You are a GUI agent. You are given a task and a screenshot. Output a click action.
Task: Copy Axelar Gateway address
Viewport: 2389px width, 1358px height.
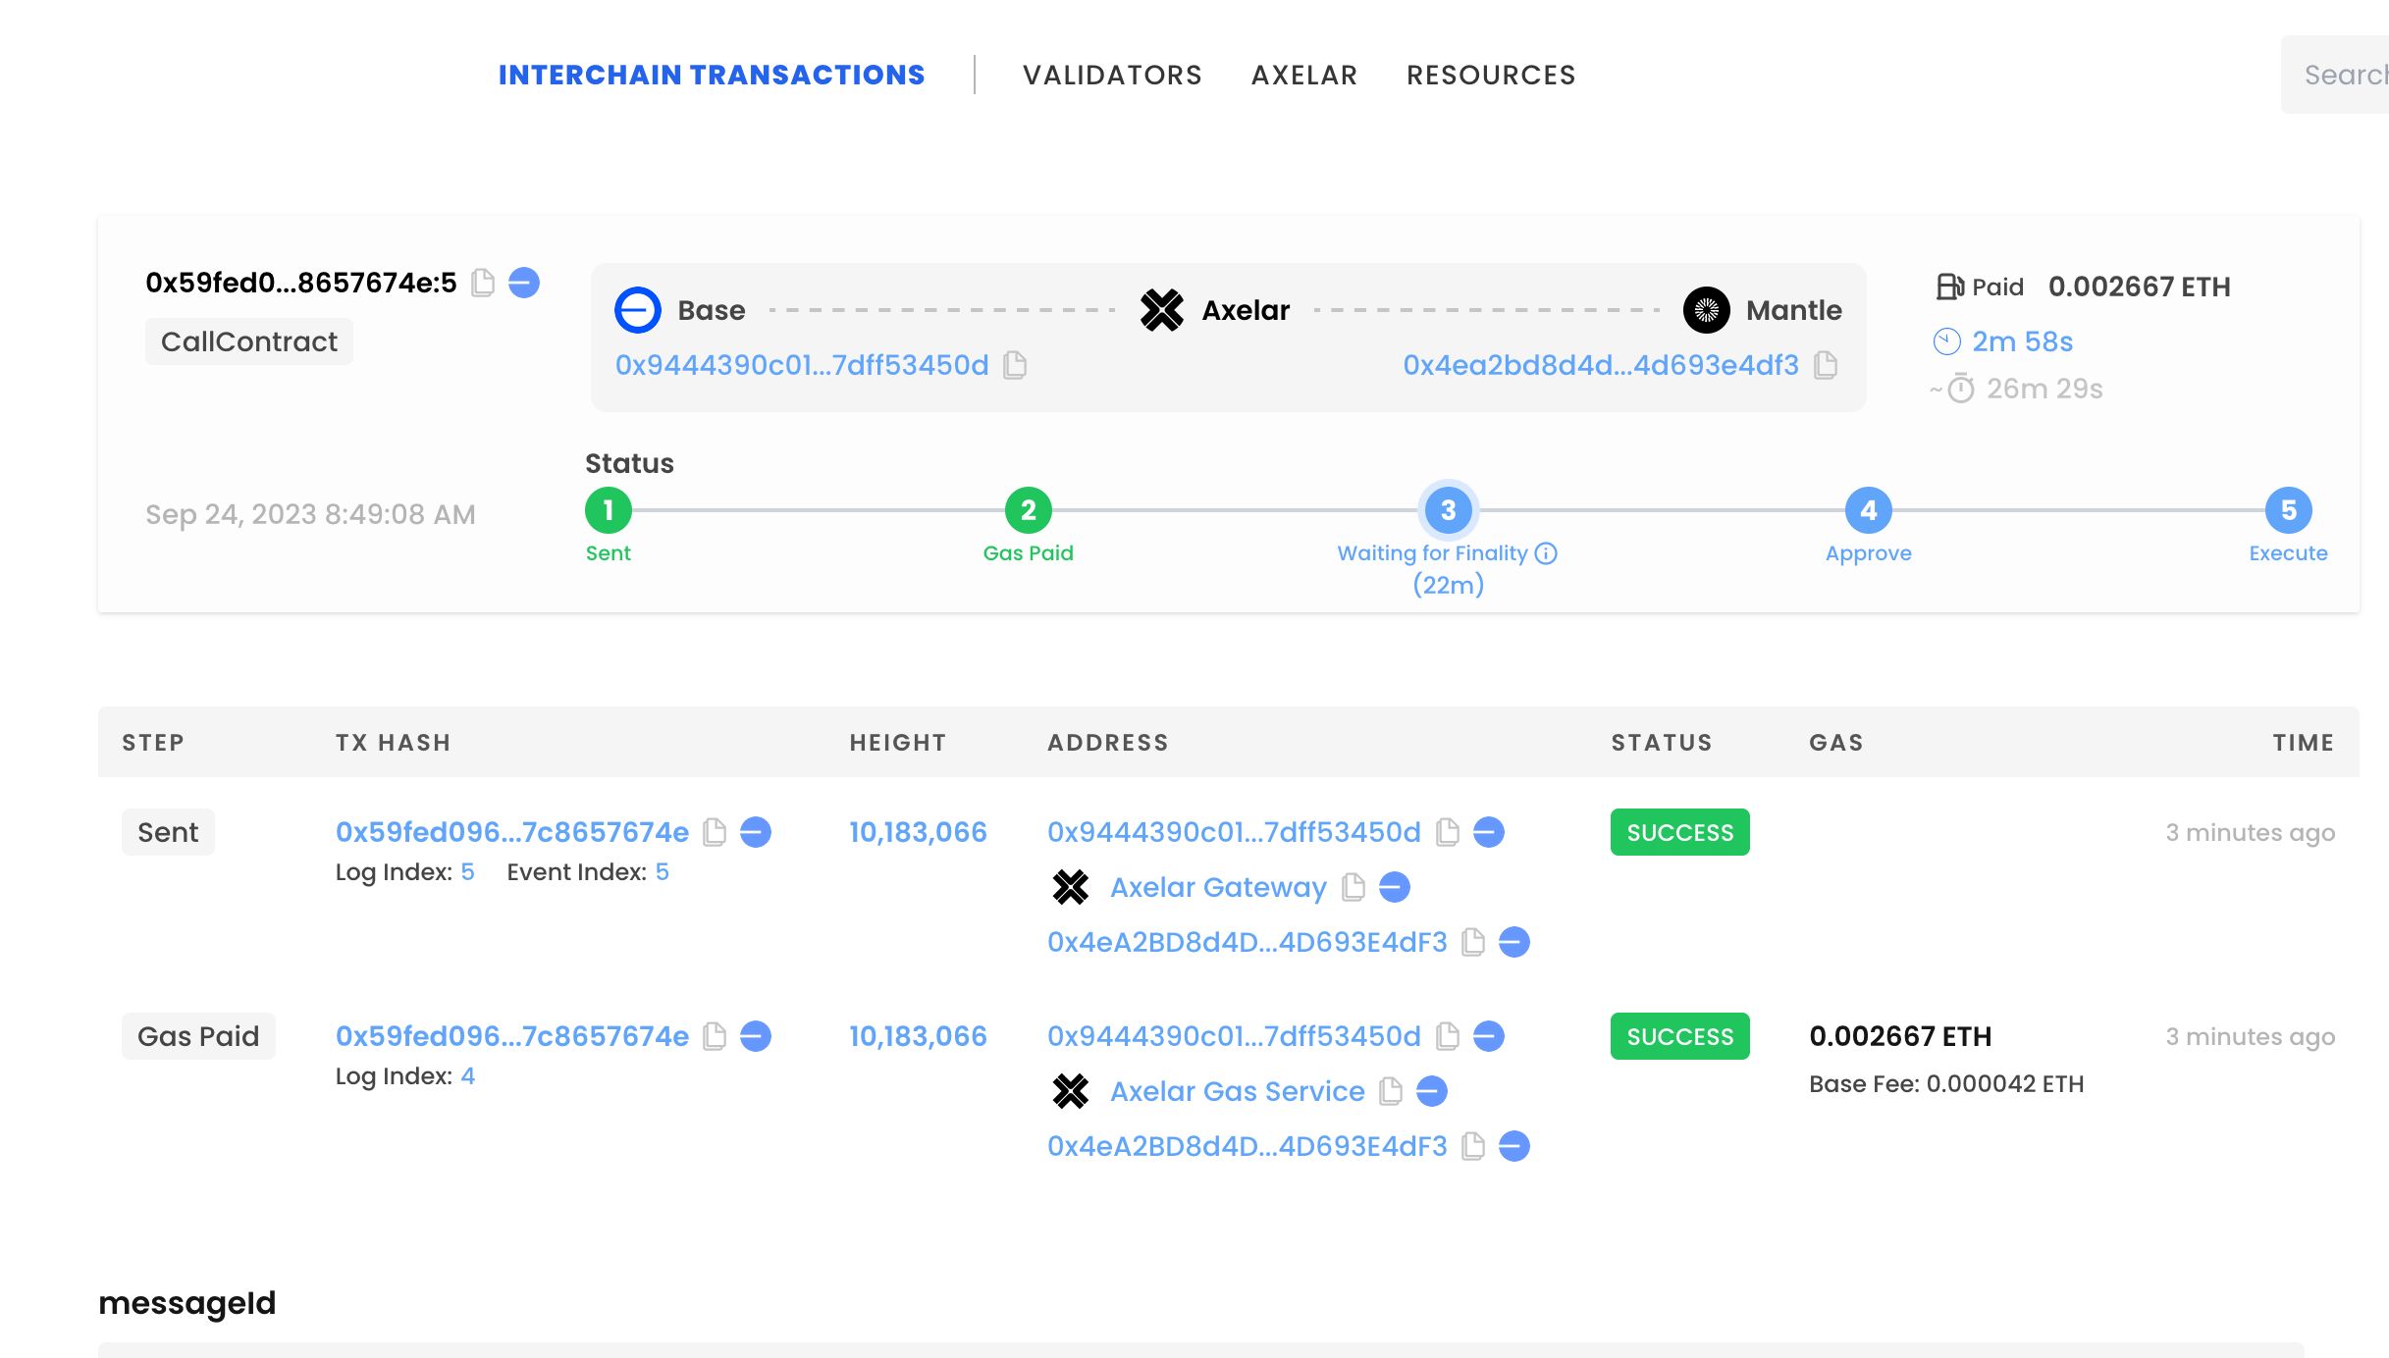pos(1354,887)
